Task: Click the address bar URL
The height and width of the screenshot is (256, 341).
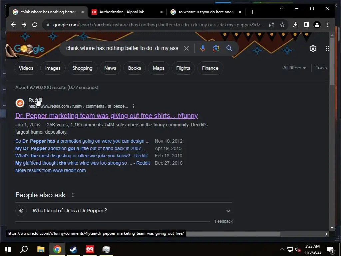Action: click(x=158, y=25)
